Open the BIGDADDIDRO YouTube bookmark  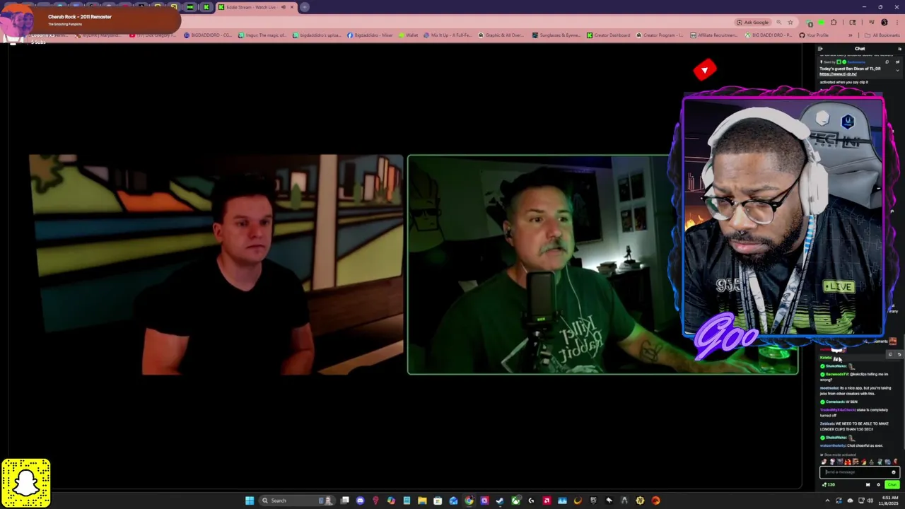click(x=208, y=35)
